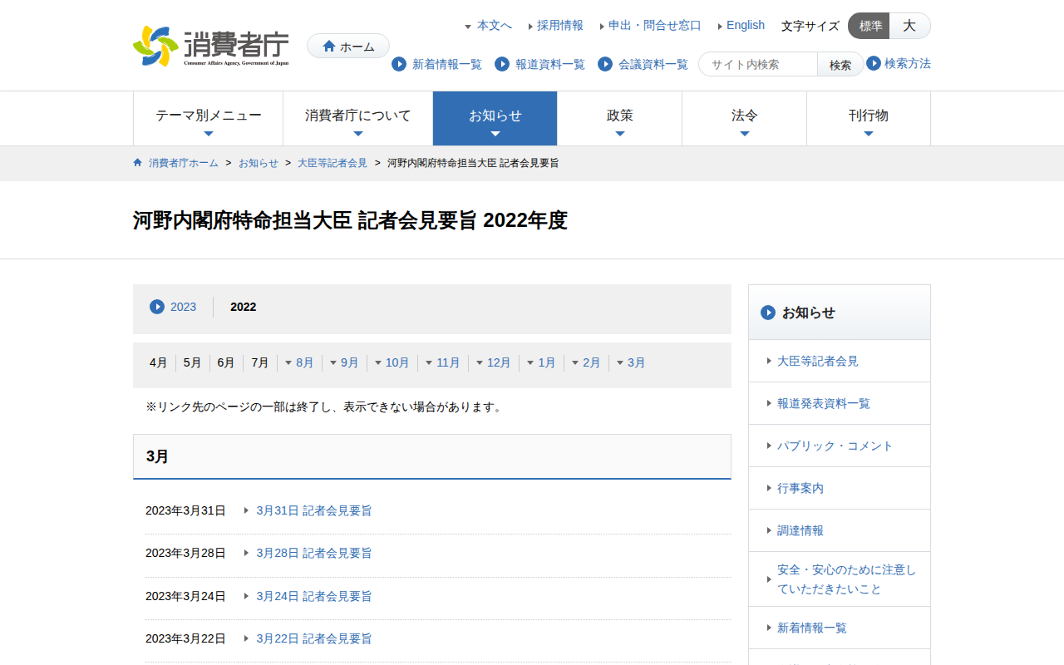Click the Consumer Affairs Agency logo
This screenshot has width=1064, height=665.
211,47
